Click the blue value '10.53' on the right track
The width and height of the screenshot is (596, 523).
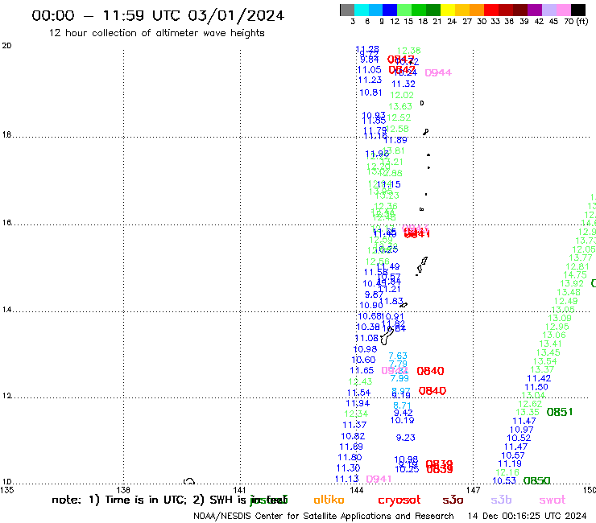tap(504, 481)
